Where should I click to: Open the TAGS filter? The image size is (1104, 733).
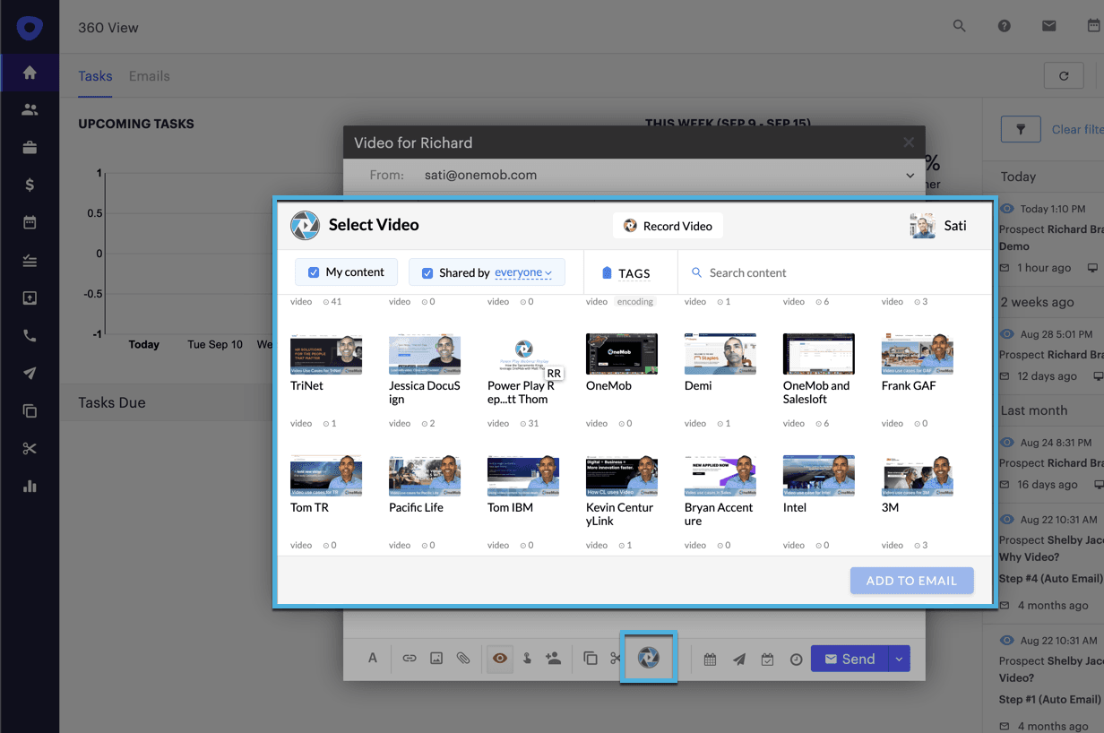[x=625, y=273]
